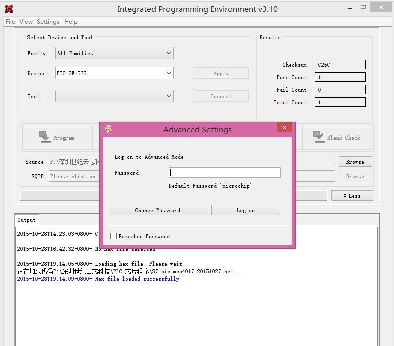The width and height of the screenshot is (394, 346).
Task: Click the Chinese loading path output line
Action: tap(129, 271)
